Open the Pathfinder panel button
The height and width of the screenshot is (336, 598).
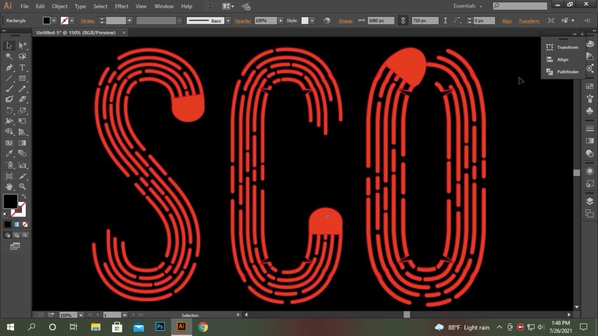point(562,72)
